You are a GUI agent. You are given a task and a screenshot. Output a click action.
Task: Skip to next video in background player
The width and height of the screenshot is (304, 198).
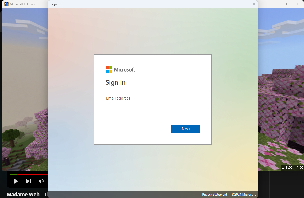pos(29,181)
